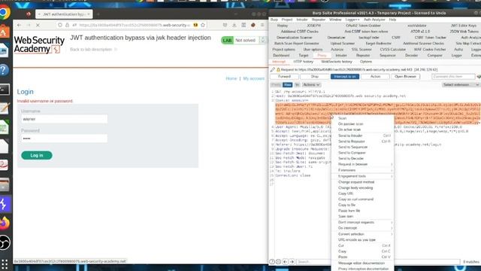Click the Comment this item field
The image size is (481, 271).
[453, 77]
